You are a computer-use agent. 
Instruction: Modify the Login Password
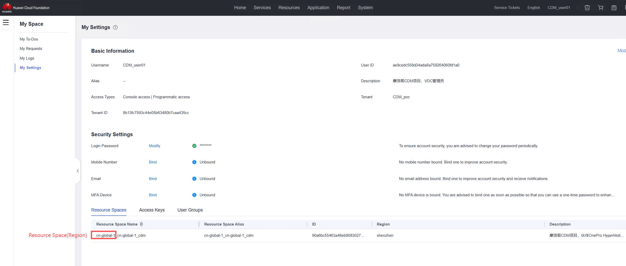(x=155, y=146)
